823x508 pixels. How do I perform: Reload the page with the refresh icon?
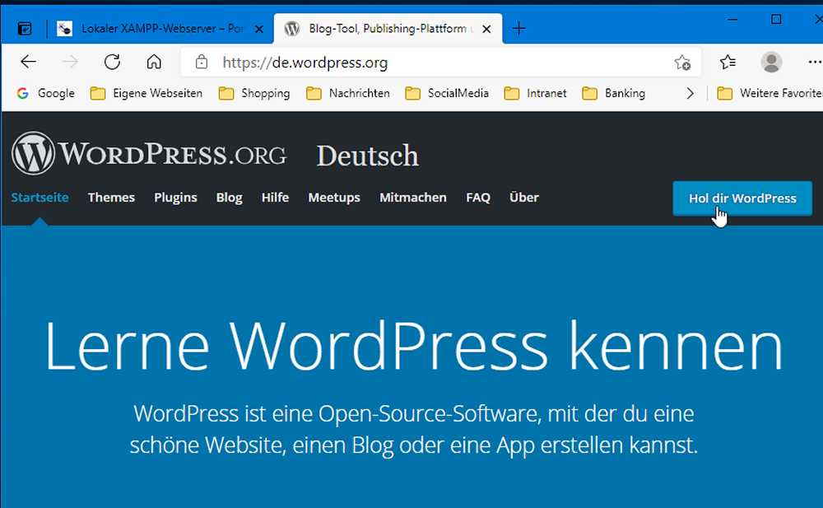(x=112, y=62)
